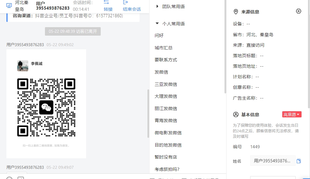The height and width of the screenshot is (179, 310).
Task: Click the 结束会话 exit icon
Action: point(125,2)
